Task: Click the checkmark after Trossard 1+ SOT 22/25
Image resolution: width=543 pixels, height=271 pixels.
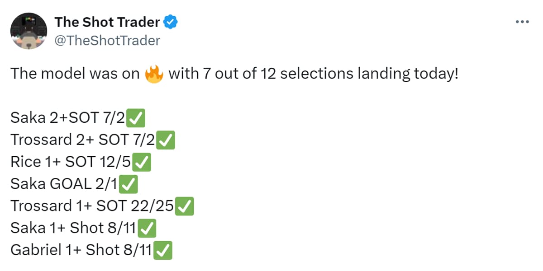Action: 185,206
